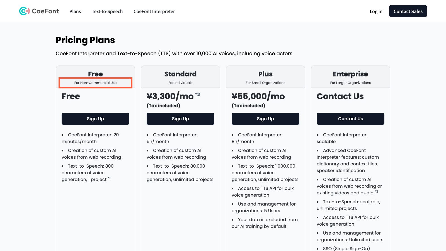Click 'CoeFont Interpreter: 5h/month' text
Screen dimensions: 446x251
172,138
